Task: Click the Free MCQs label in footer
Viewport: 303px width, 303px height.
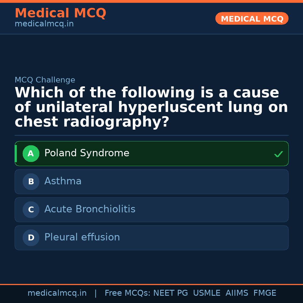Action: 127,293
